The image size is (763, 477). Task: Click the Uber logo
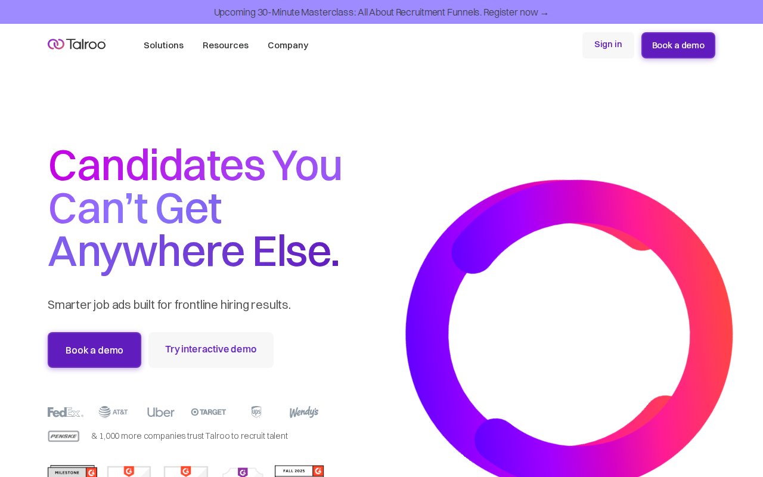coord(161,412)
